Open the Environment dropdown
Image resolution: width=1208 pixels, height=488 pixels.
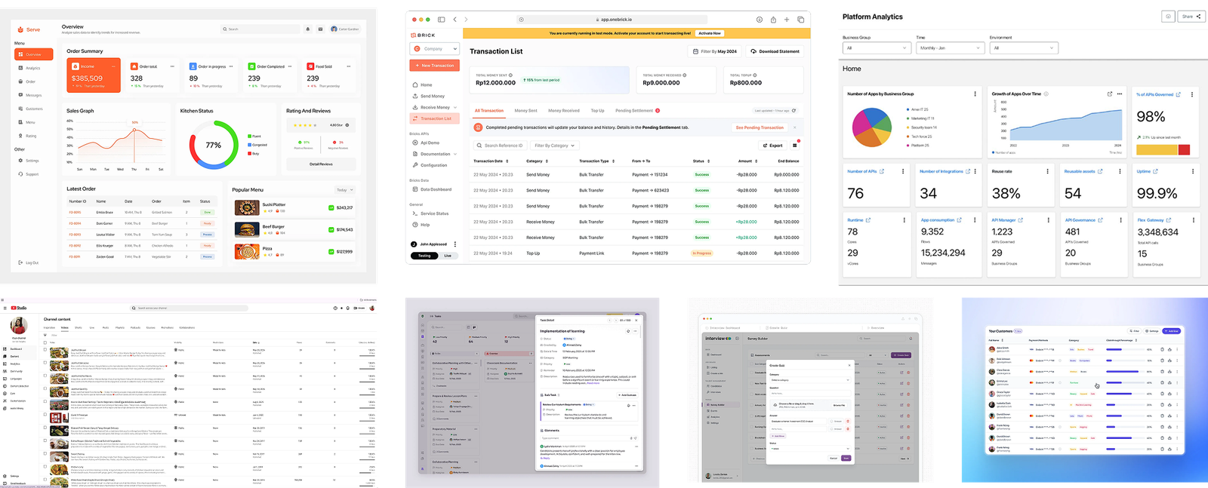coord(1024,48)
